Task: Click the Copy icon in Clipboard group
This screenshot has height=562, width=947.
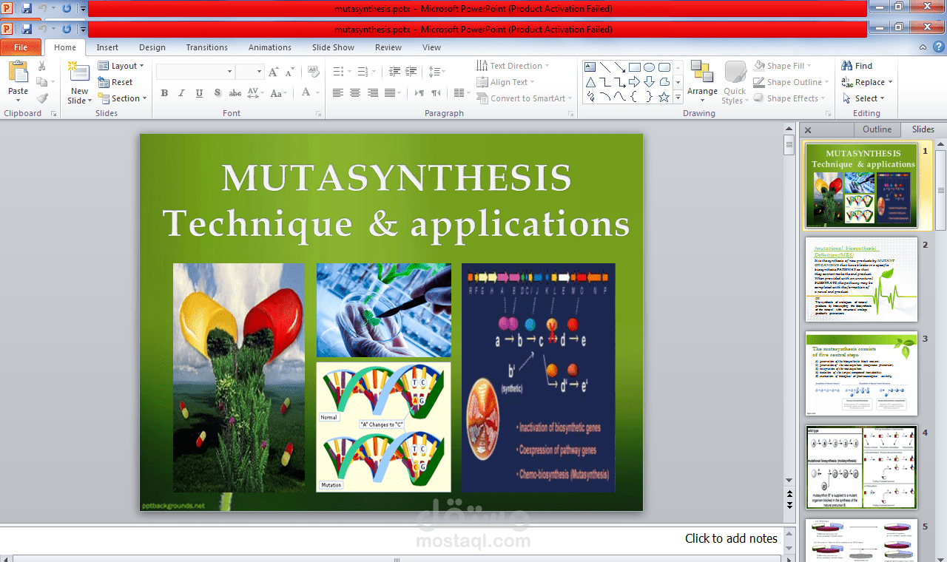Action: 42,82
